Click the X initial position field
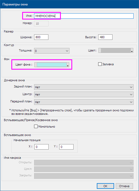Image resolution: width=139 pixels, height=191 pixels. coord(41,147)
